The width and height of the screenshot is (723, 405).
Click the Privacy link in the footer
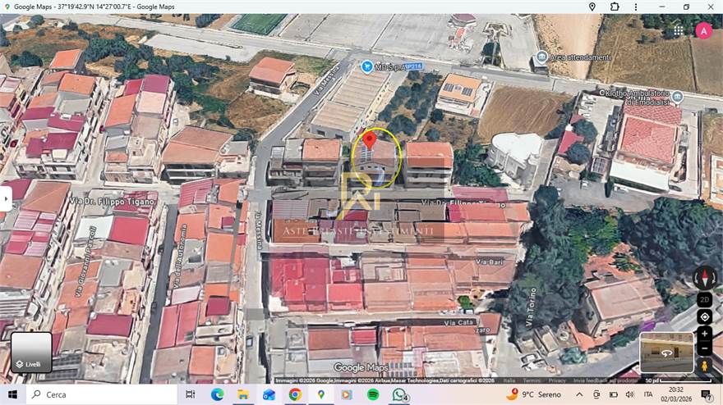click(x=557, y=380)
